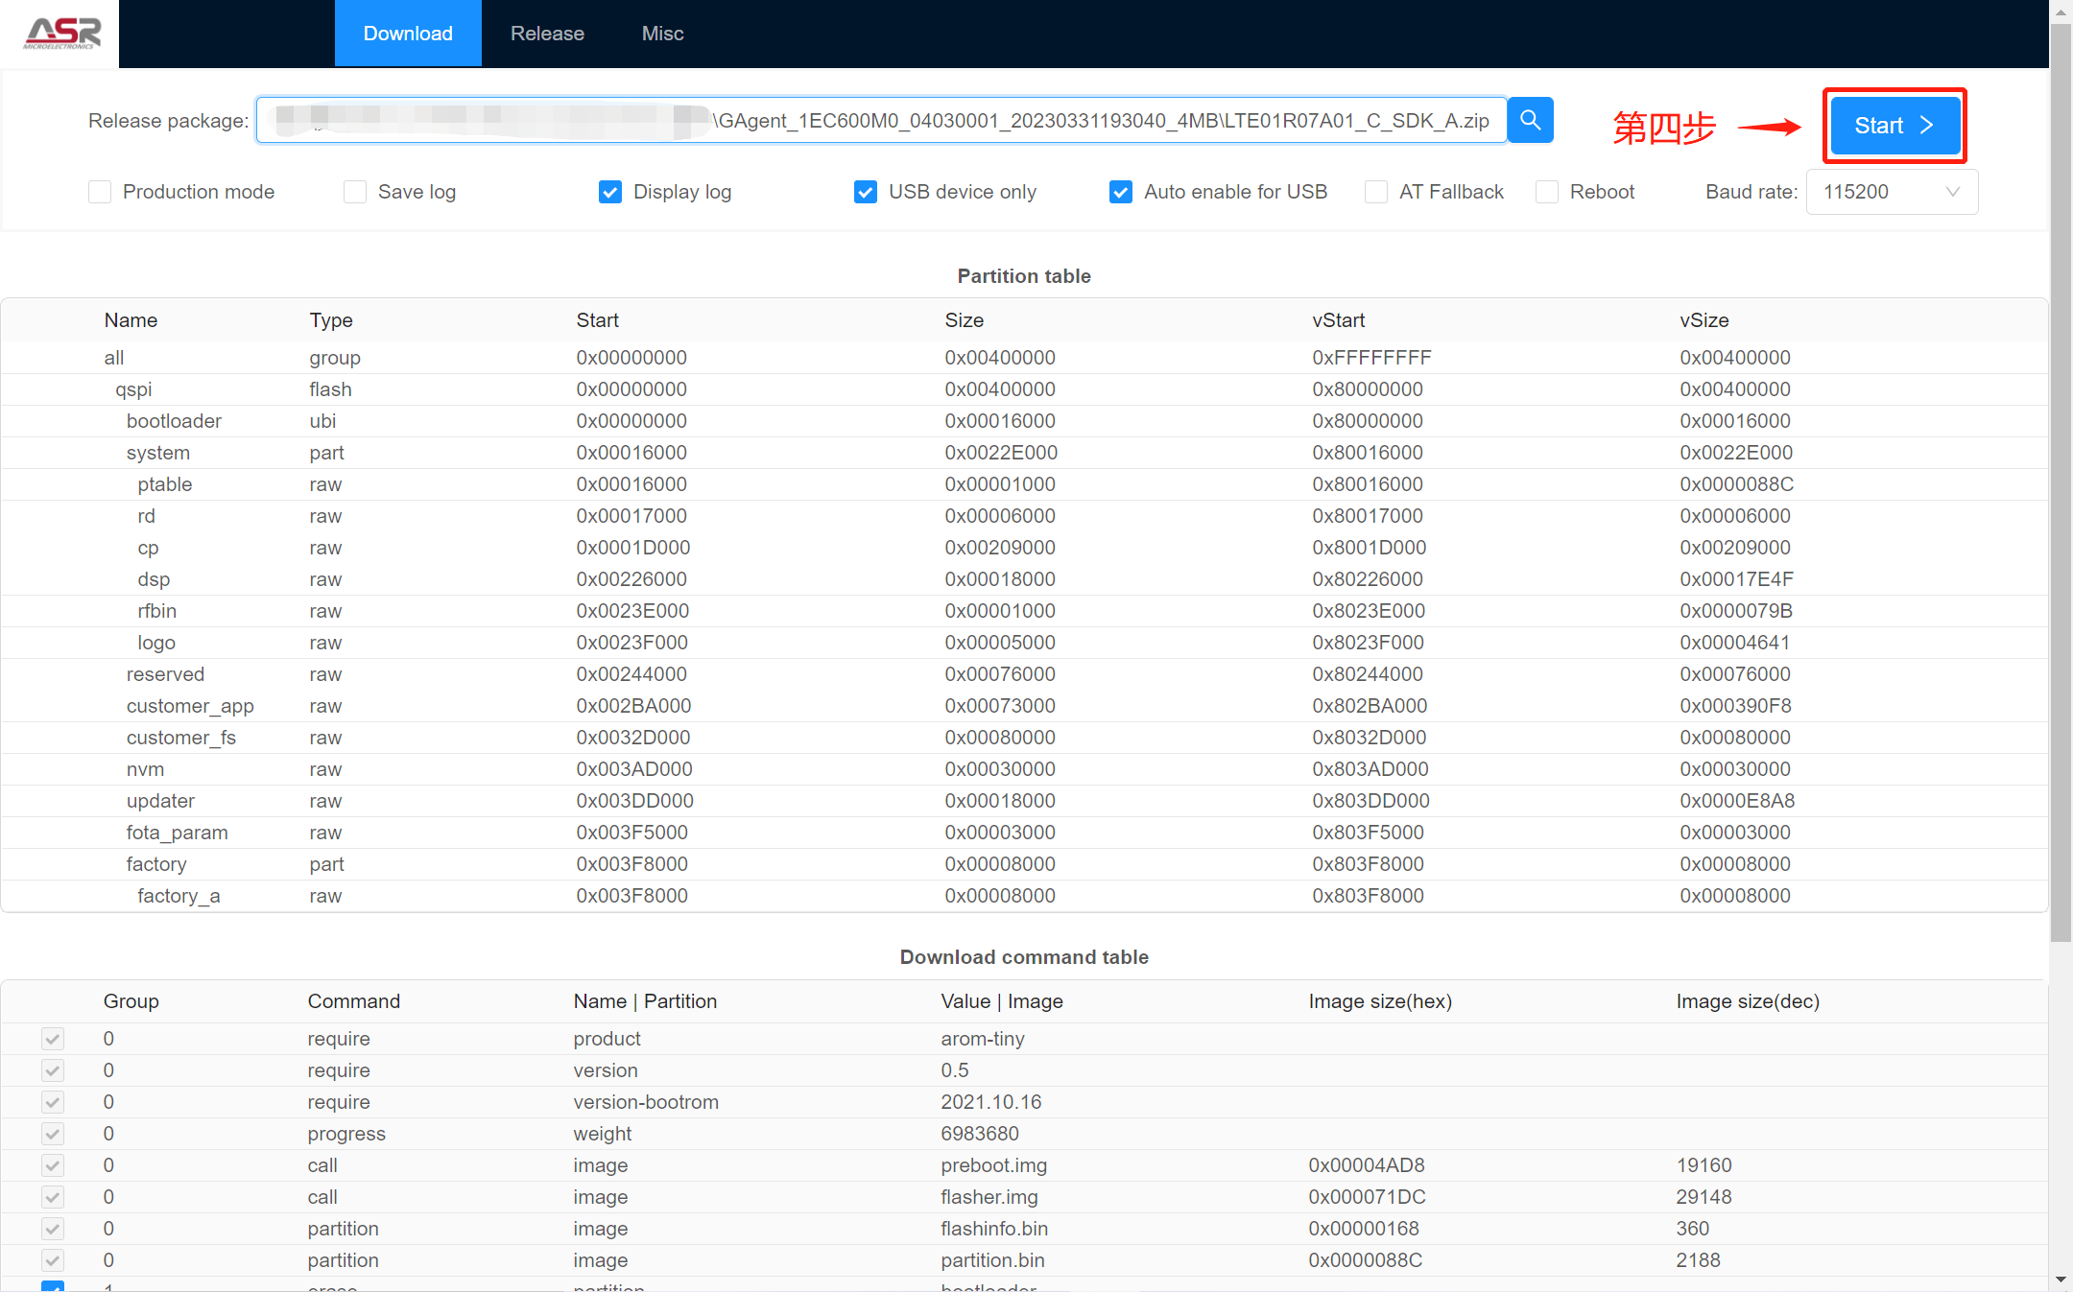Disable USB device only checkbox

[x=866, y=192]
